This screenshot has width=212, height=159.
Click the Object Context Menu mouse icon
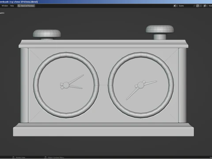[45, 158]
